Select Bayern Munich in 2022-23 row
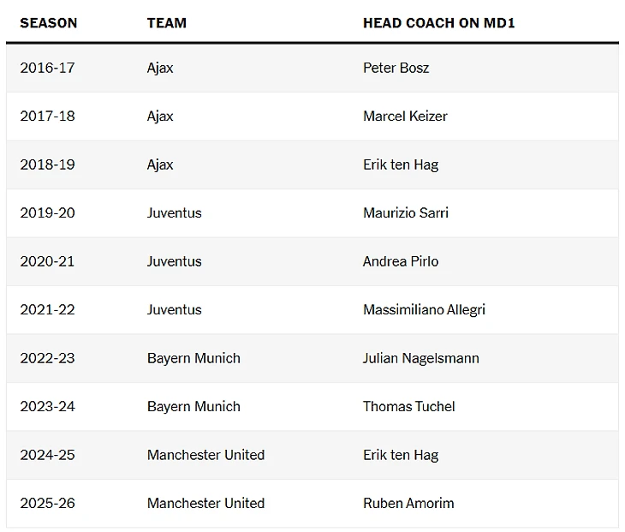This screenshot has width=625, height=532. [193, 358]
